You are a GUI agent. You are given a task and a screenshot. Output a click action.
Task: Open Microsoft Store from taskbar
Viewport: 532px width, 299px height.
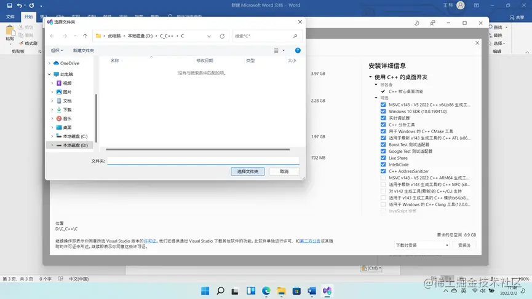296,291
